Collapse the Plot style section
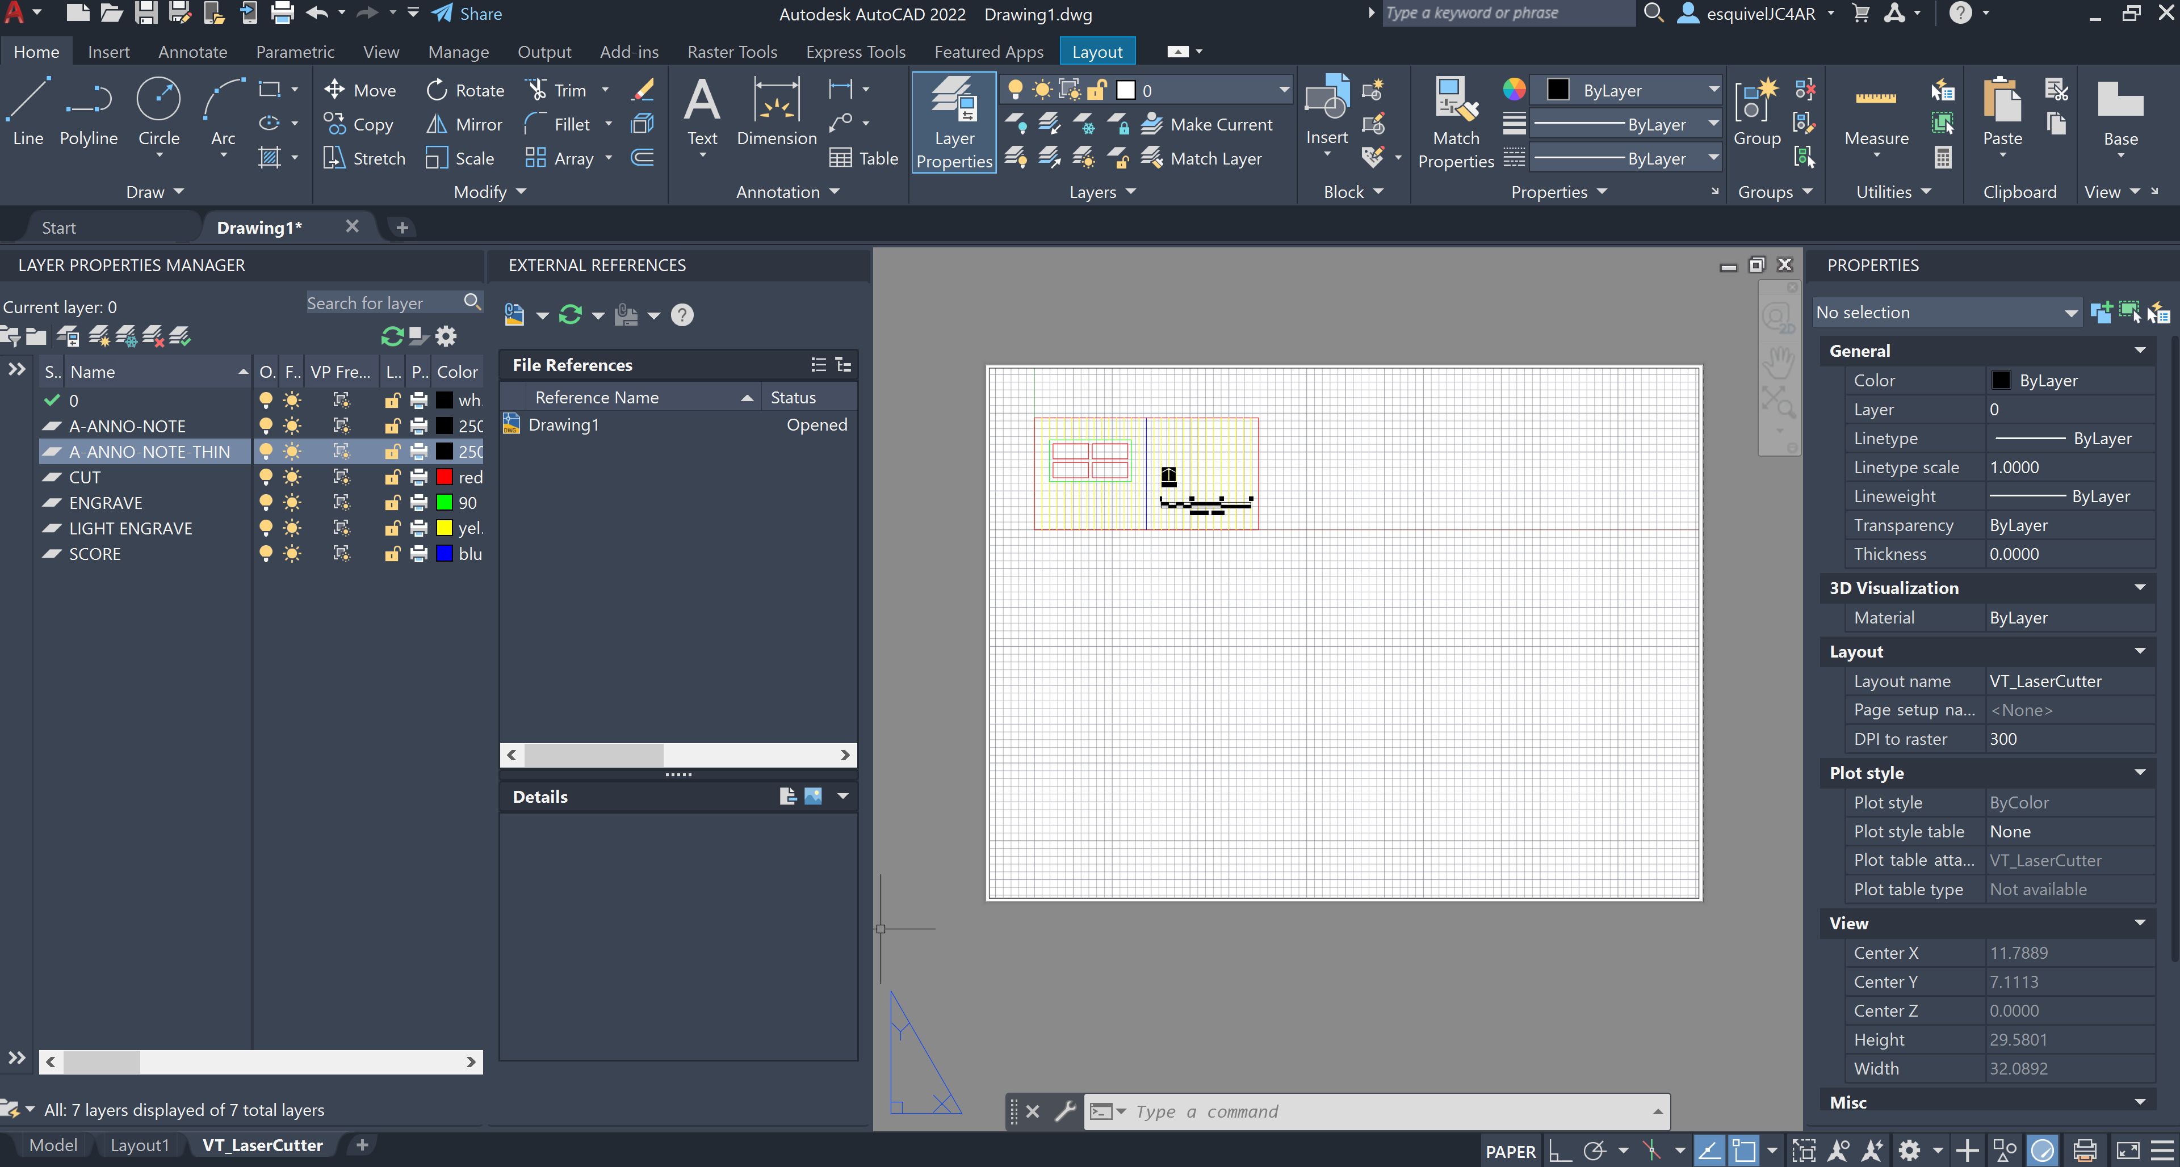Viewport: 2180px width, 1167px height. click(x=2139, y=772)
